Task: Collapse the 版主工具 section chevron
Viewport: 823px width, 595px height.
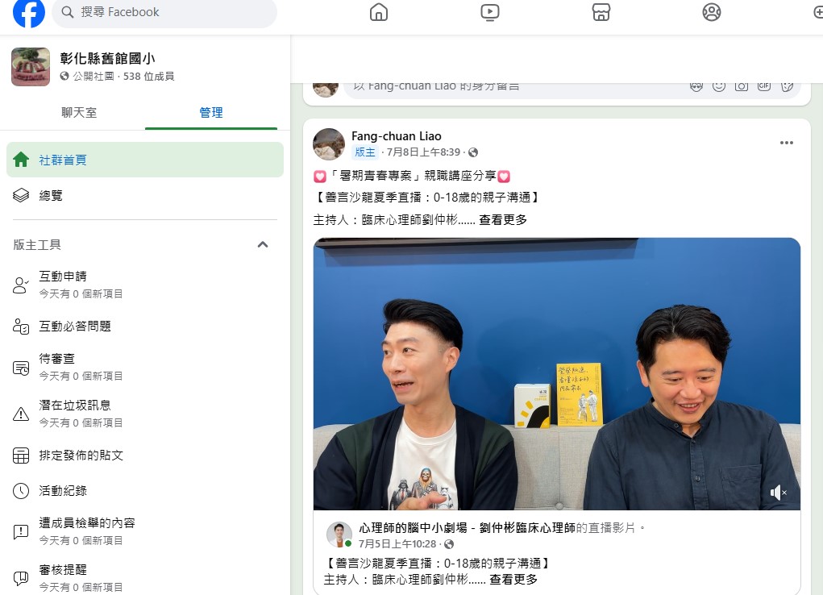Action: [x=263, y=245]
